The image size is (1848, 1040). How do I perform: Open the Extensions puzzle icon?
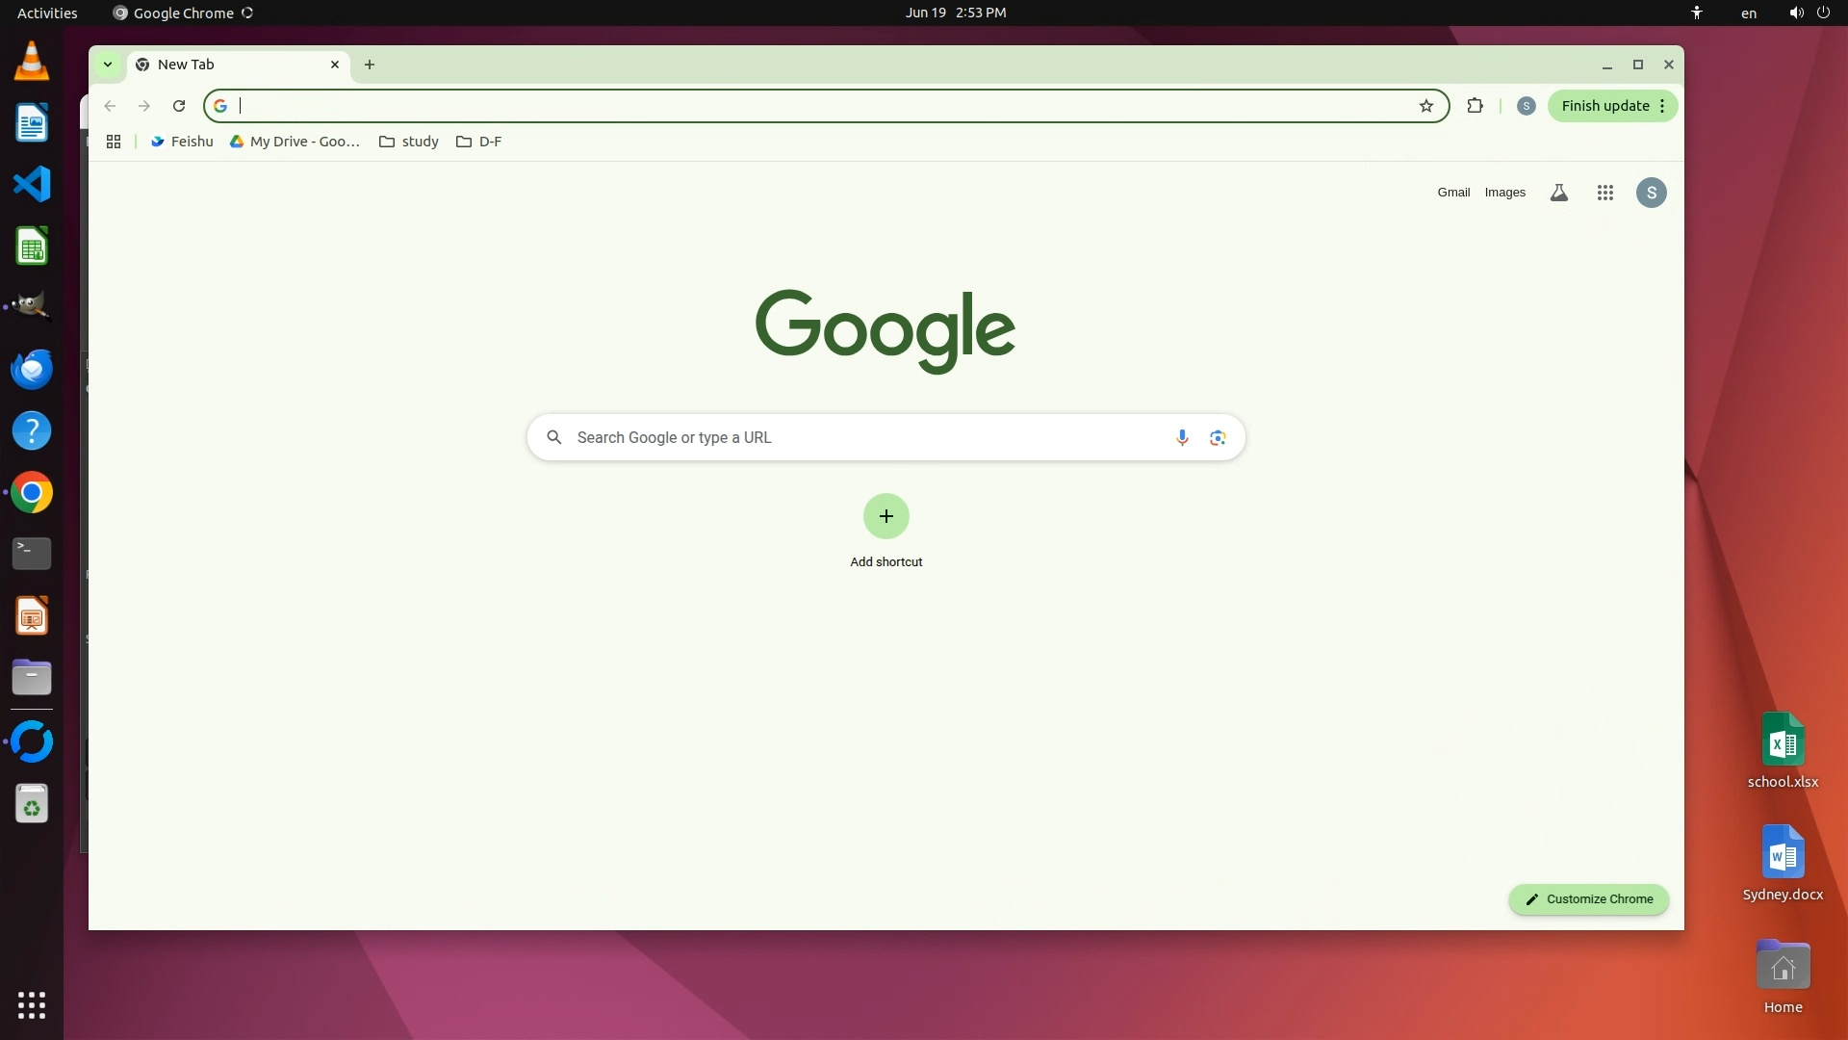click(x=1475, y=106)
